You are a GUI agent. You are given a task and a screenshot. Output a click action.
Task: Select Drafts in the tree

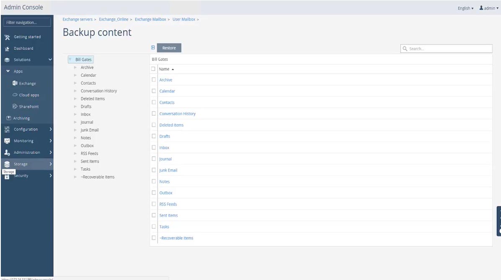pyautogui.click(x=86, y=106)
